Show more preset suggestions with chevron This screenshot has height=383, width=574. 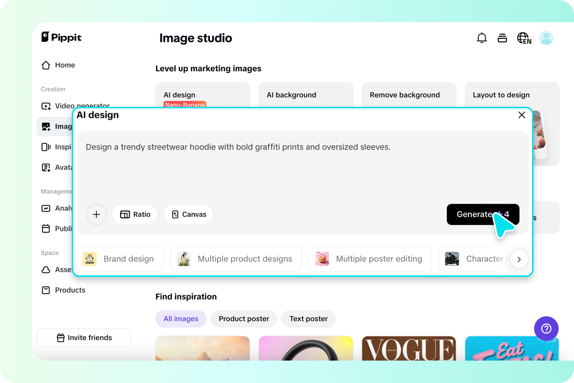pos(519,259)
